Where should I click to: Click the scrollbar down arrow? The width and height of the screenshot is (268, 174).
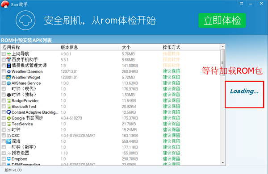pyautogui.click(x=222, y=163)
